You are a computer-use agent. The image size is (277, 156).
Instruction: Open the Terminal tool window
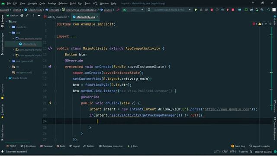coord(46,146)
